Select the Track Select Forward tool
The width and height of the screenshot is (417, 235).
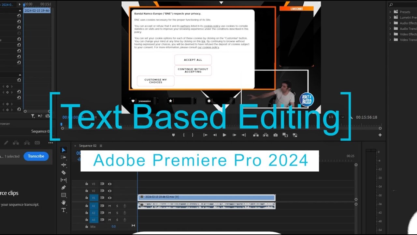click(x=64, y=157)
